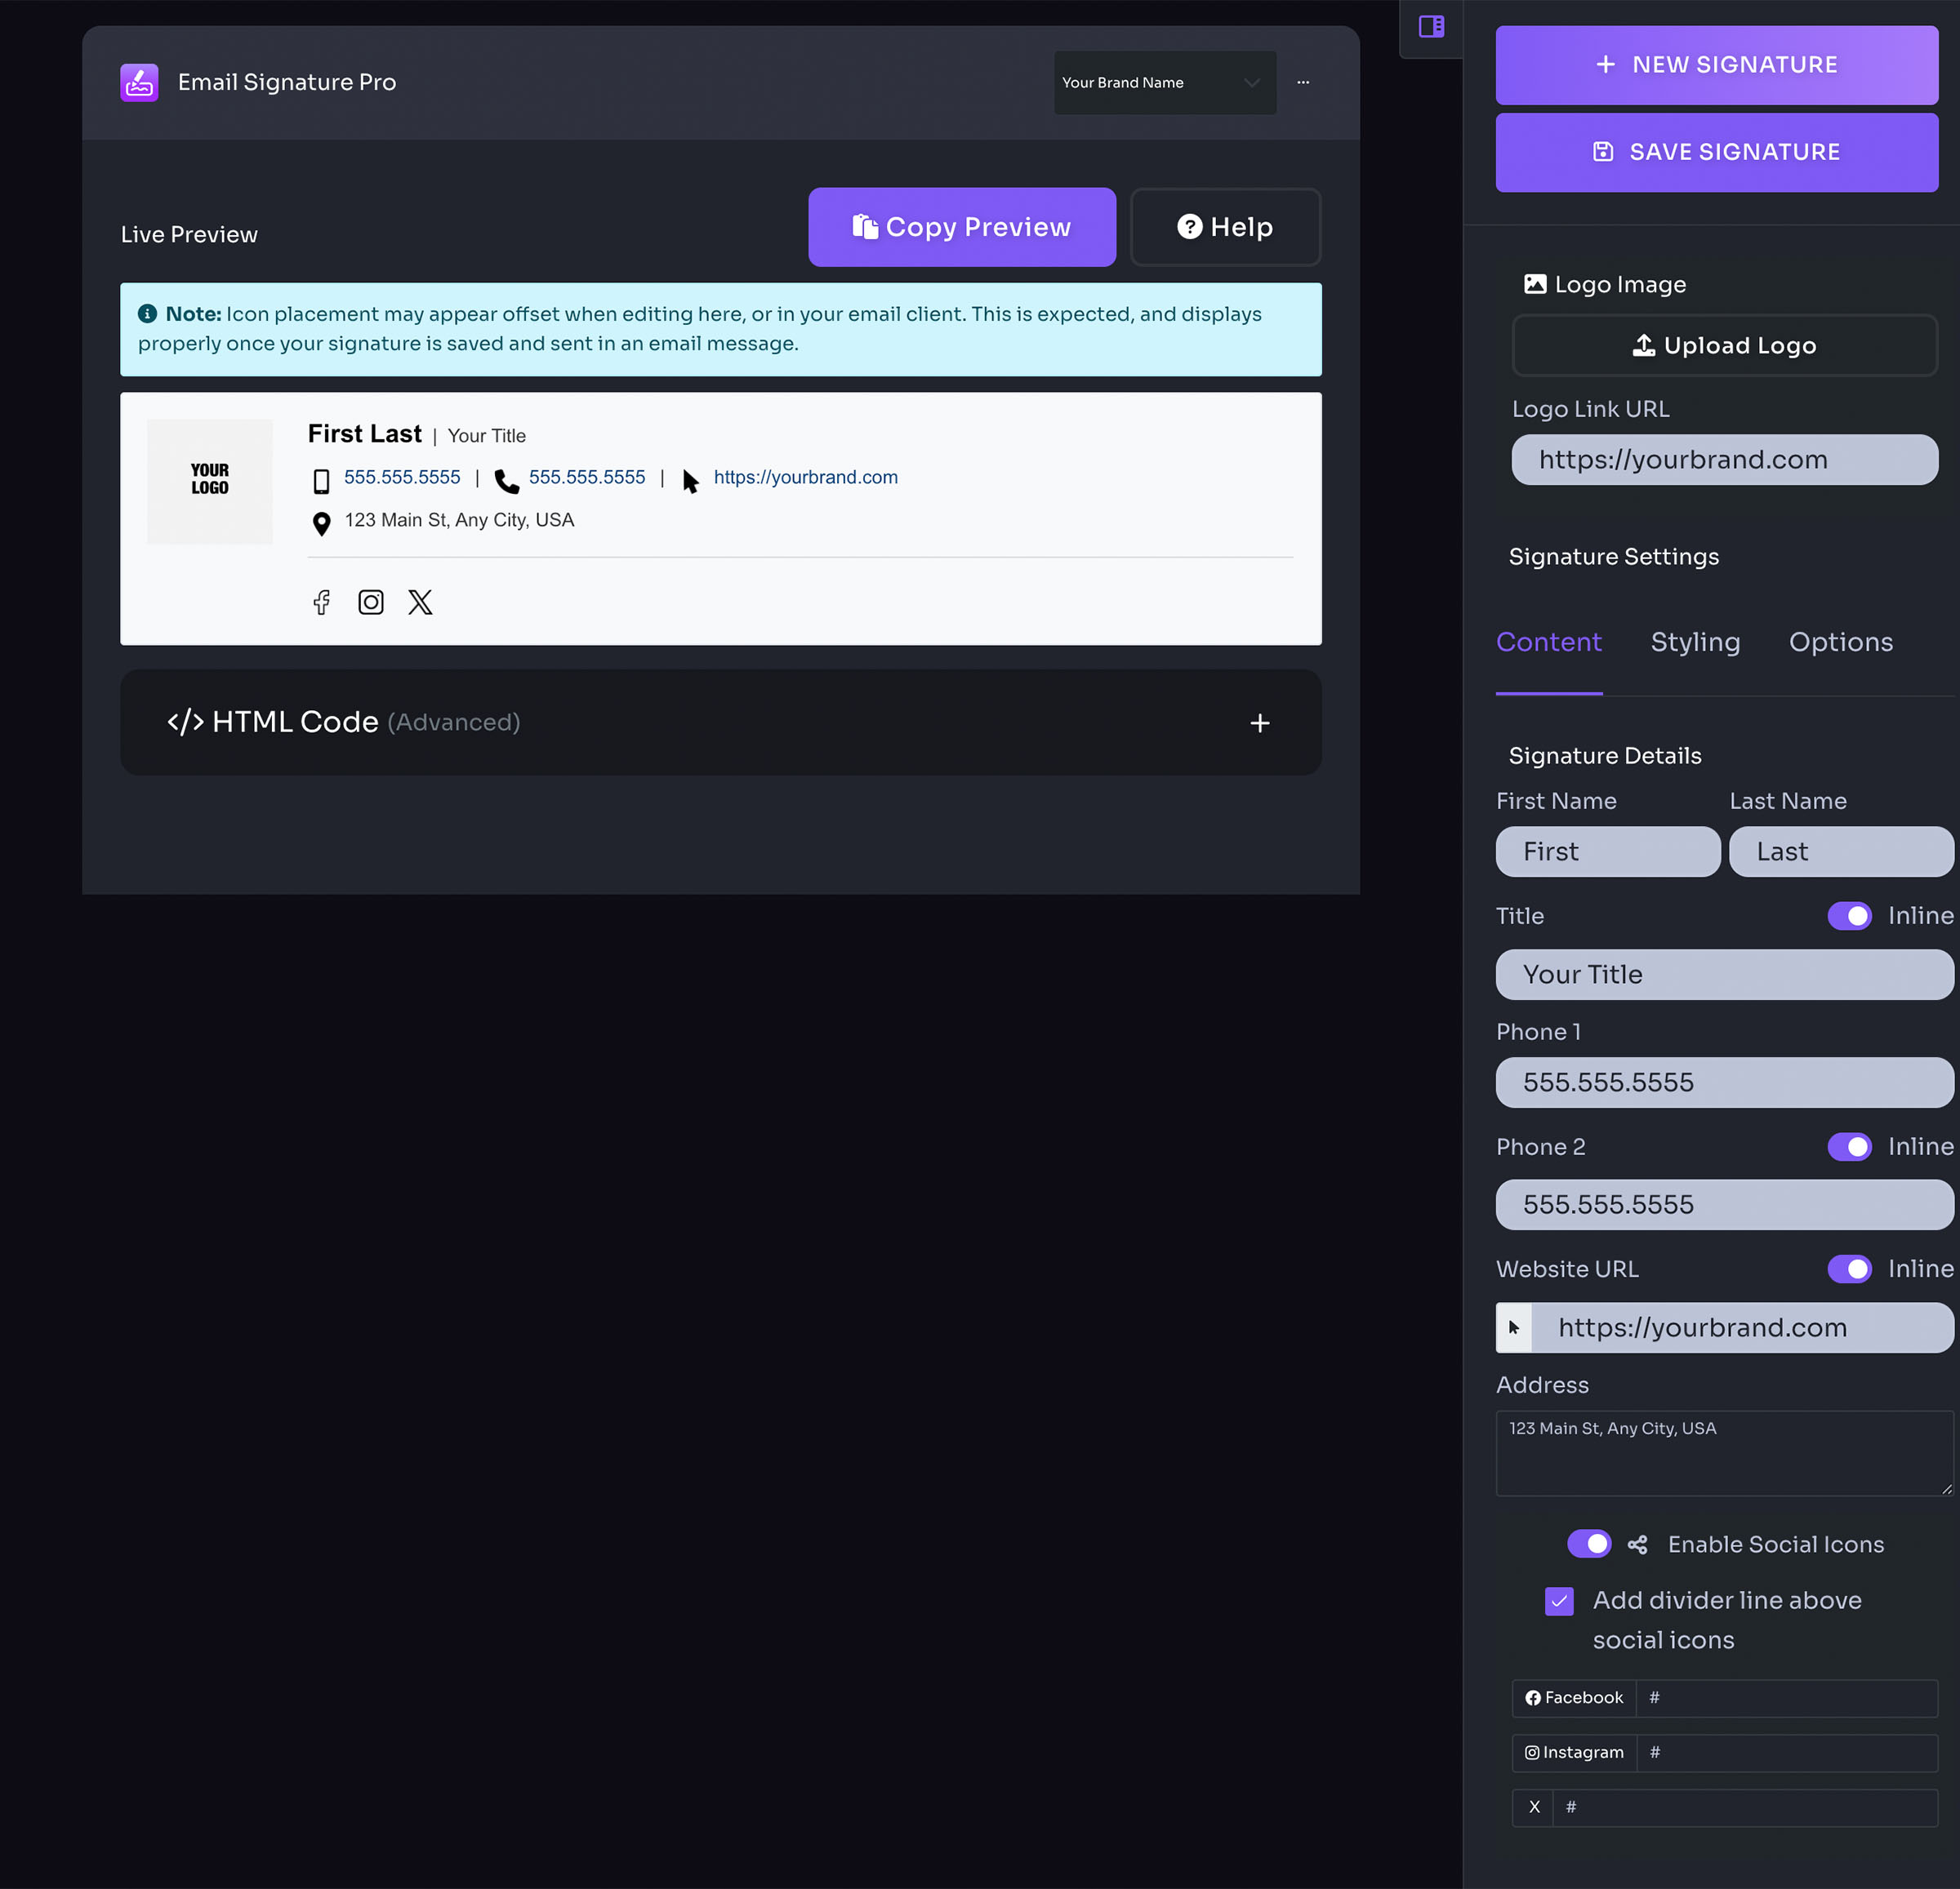Click the YOUR LOGO placeholder image
This screenshot has height=1889, width=1960.
tap(210, 481)
